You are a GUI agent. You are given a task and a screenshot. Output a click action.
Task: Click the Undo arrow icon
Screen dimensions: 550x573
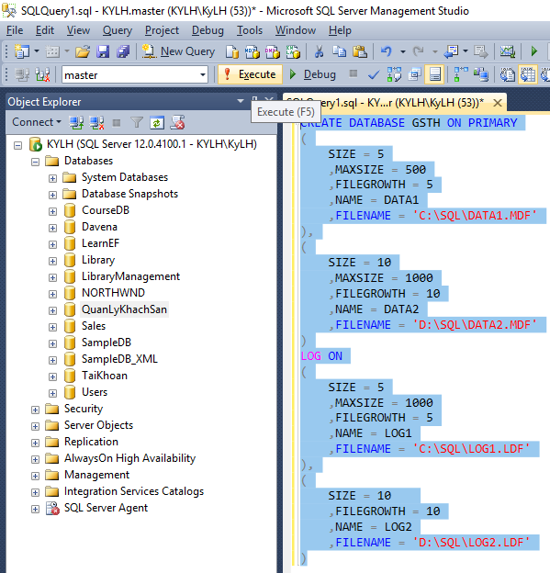(387, 51)
